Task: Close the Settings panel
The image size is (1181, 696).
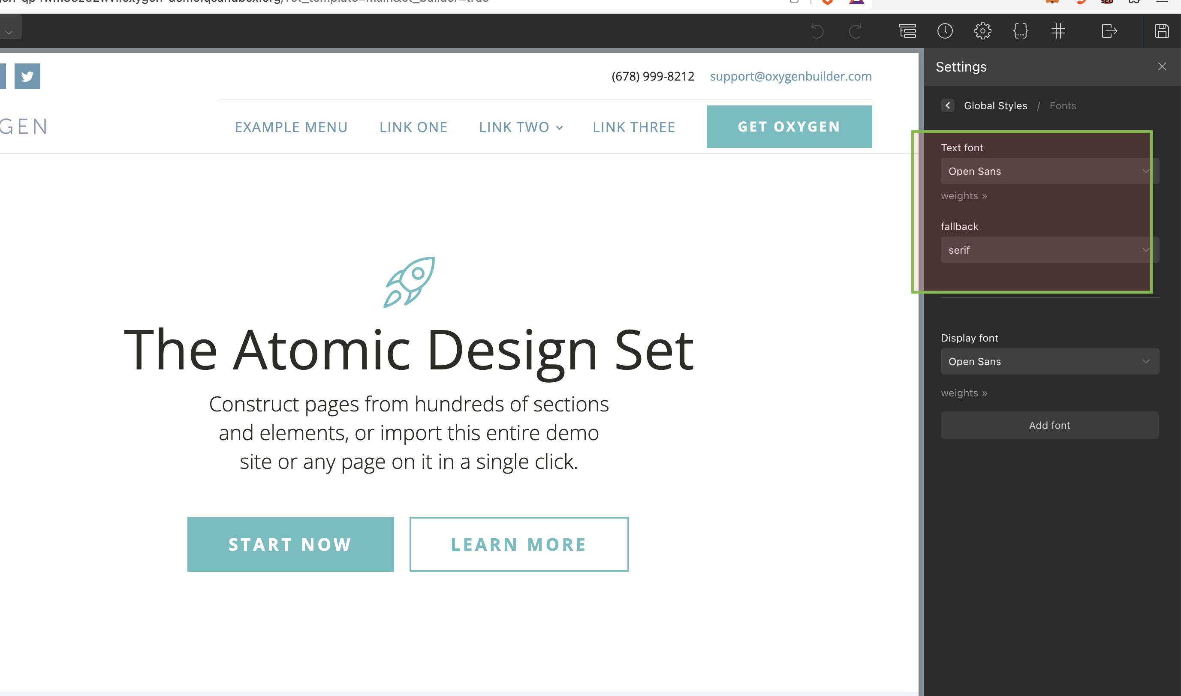Action: [1162, 66]
